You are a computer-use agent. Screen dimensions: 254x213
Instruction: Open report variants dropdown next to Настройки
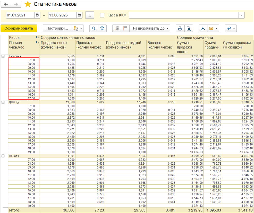(x=78, y=28)
